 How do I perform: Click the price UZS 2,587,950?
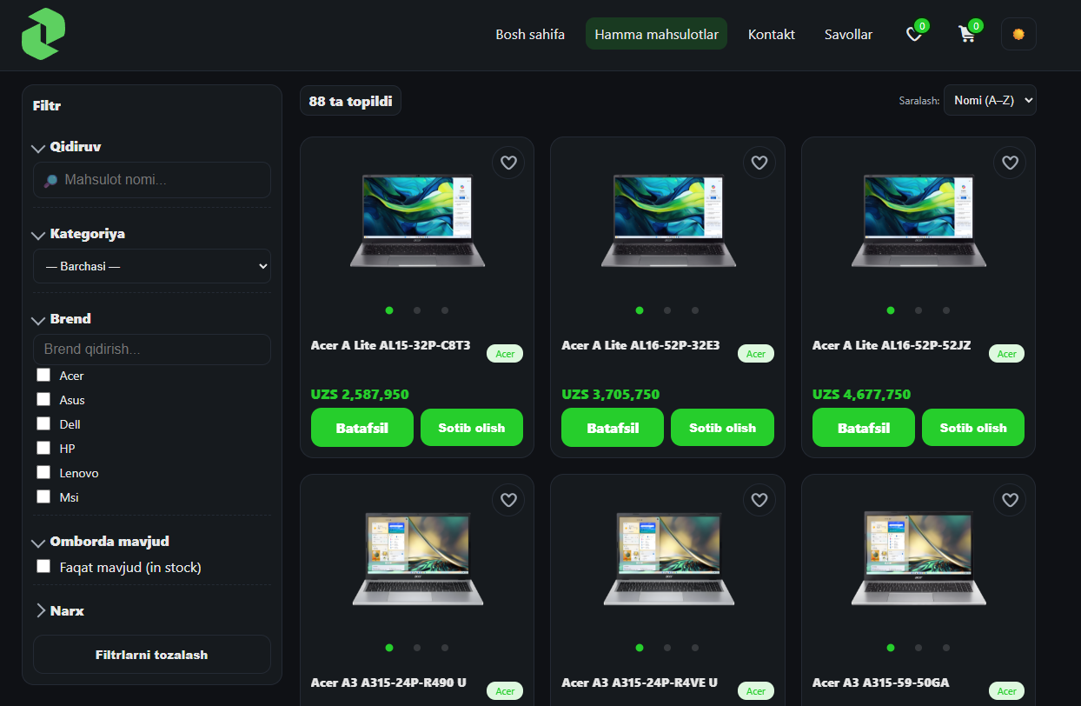tap(360, 394)
